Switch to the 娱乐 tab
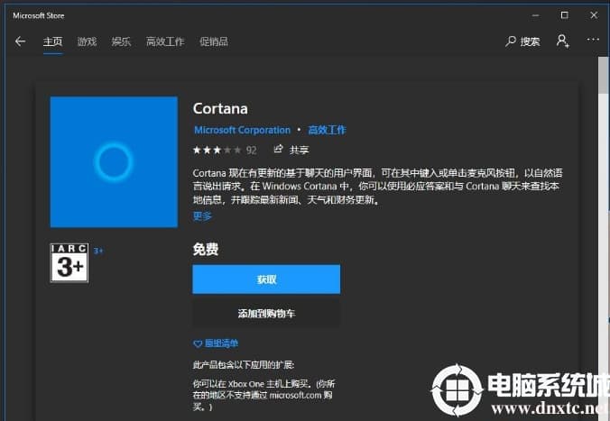Screen dimensions: 610x421 (121, 41)
